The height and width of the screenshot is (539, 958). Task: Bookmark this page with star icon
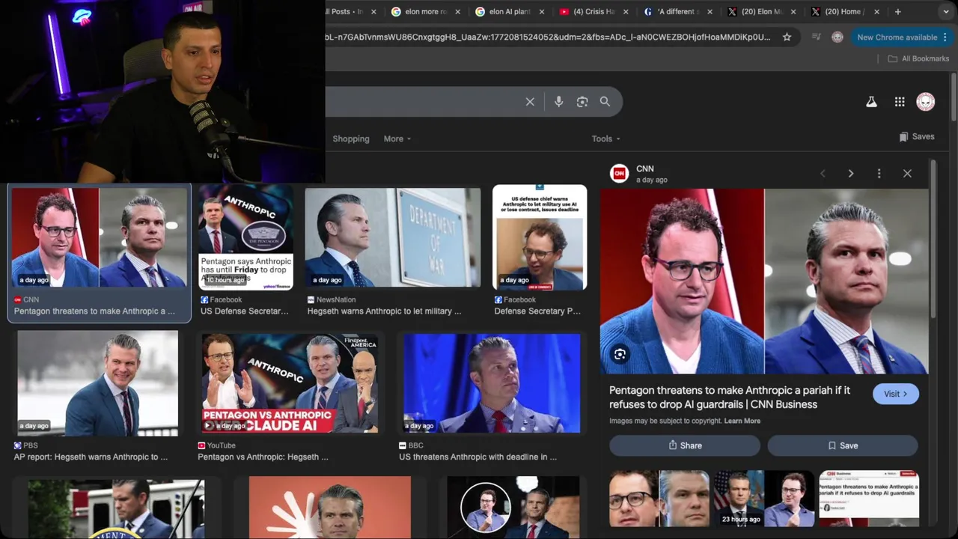tap(787, 37)
